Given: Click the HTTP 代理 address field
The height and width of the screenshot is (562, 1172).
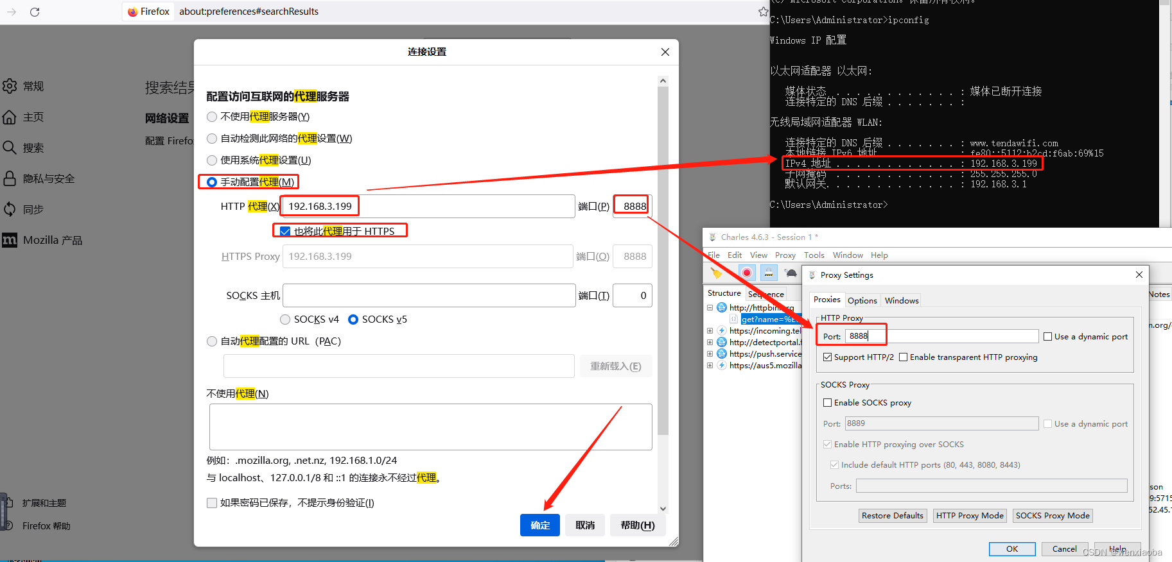Looking at the screenshot, I should (x=428, y=207).
